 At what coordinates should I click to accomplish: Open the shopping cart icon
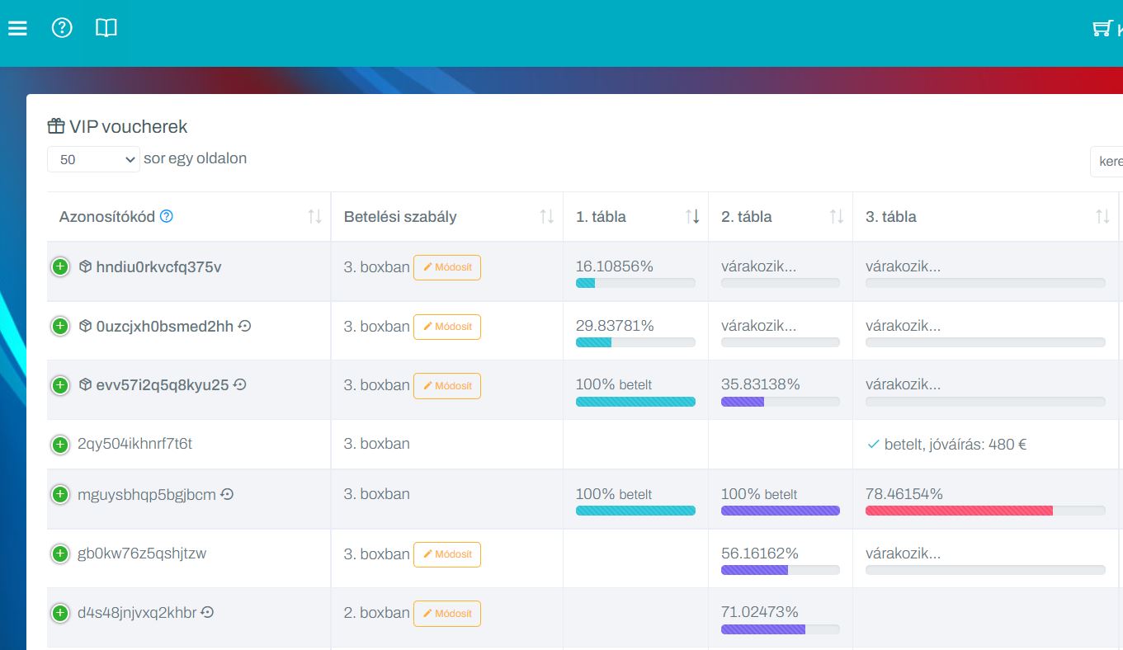tap(1102, 29)
